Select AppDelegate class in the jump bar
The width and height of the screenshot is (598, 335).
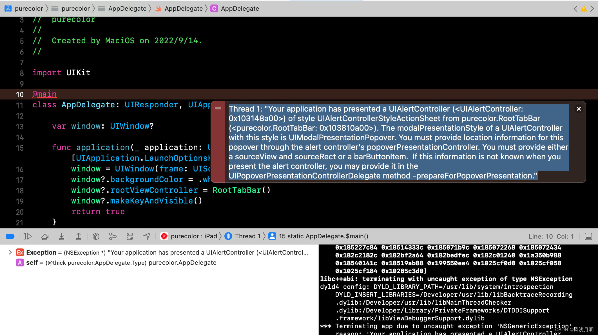coord(240,8)
